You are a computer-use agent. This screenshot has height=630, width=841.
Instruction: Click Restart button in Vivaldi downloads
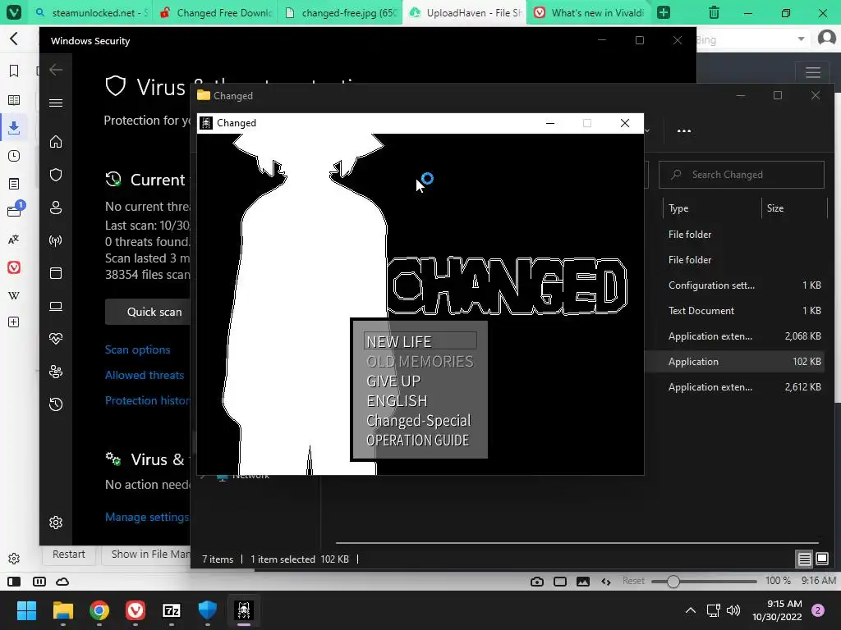(x=69, y=554)
